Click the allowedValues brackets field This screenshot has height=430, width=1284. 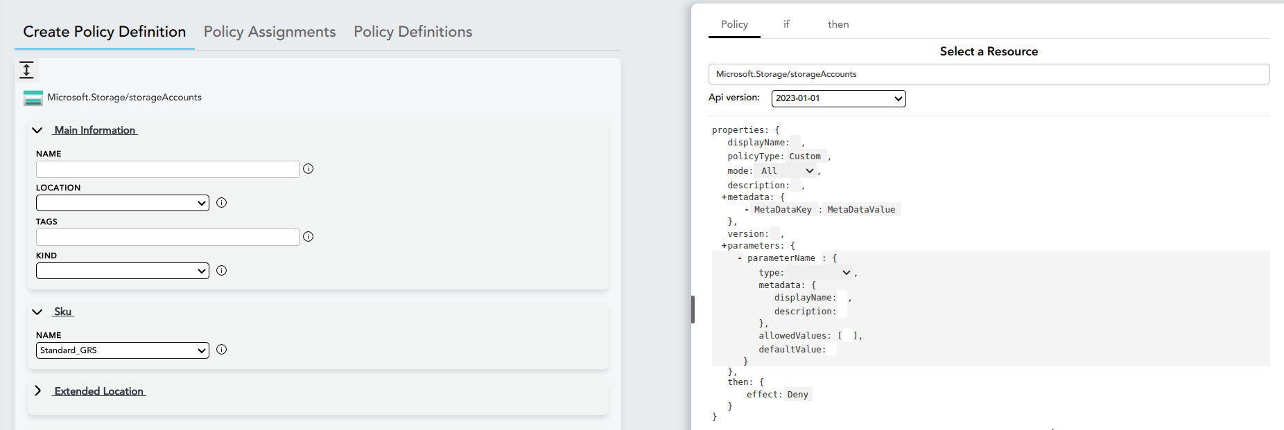[847, 336]
